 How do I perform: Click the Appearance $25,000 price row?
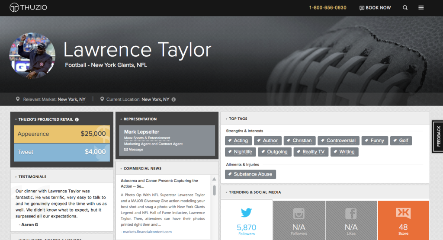pyautogui.click(x=62, y=134)
